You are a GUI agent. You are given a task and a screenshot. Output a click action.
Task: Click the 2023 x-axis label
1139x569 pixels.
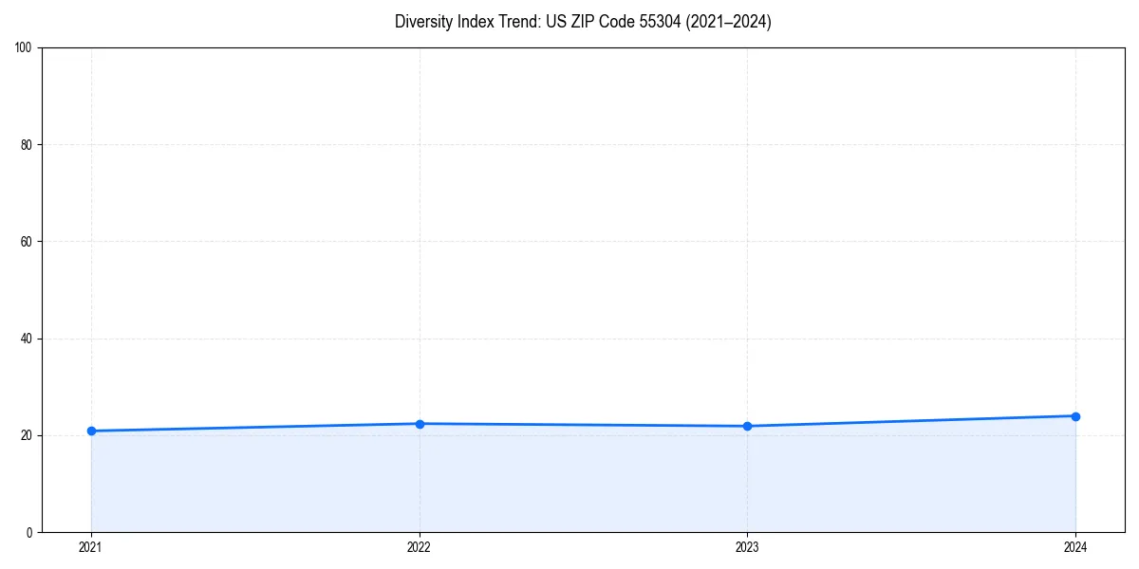tap(748, 547)
